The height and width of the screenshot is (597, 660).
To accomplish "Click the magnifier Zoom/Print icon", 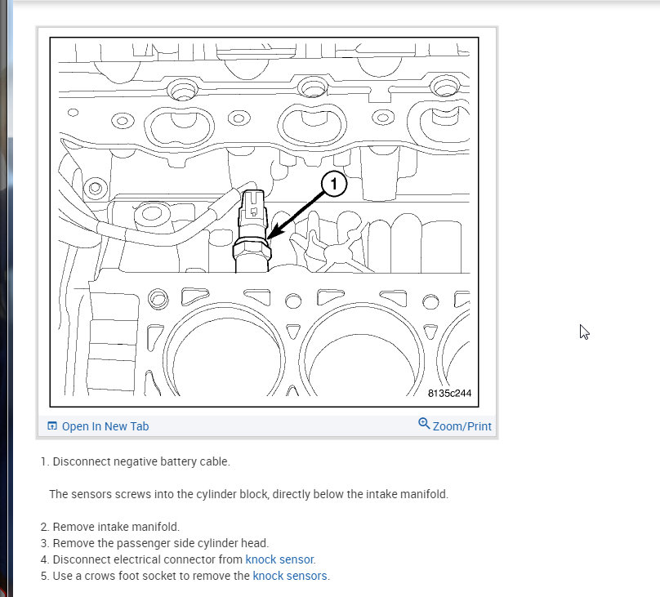I will click(x=424, y=423).
